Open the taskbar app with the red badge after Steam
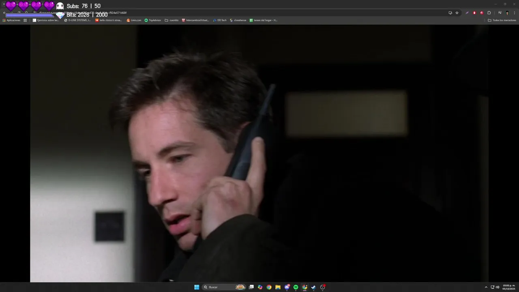Screen dimensions: 519x292 pyautogui.click(x=323, y=287)
